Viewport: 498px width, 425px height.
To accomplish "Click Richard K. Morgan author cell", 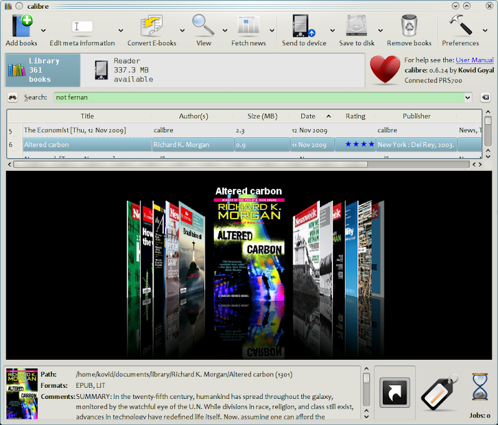I will (x=193, y=145).
